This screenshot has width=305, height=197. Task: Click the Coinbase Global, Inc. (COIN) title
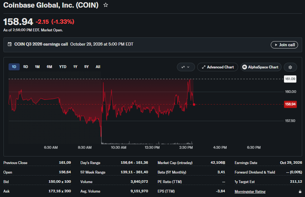[51, 5]
